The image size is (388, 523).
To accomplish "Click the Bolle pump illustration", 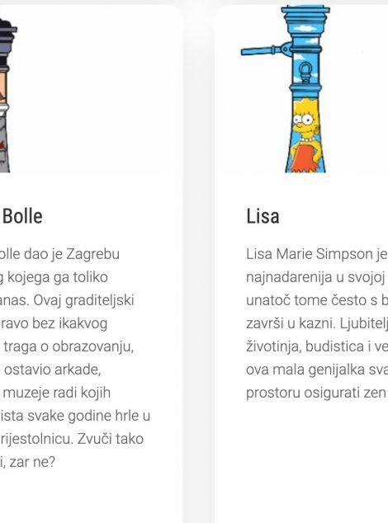I will (8, 96).
